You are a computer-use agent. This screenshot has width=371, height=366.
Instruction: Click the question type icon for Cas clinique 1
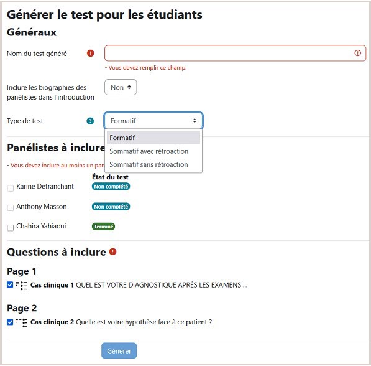click(22, 285)
